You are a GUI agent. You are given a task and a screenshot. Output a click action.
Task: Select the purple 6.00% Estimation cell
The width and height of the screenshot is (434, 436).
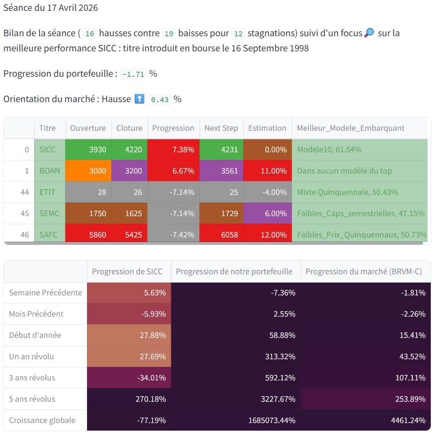(268, 213)
